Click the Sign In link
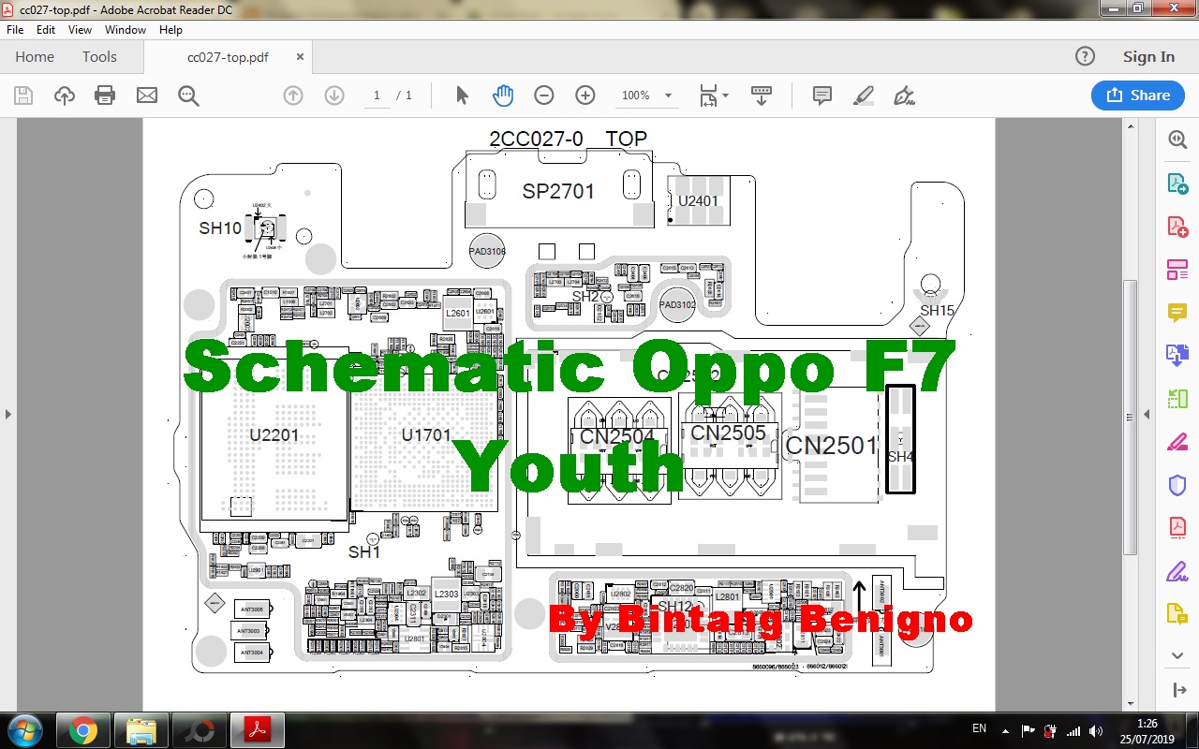This screenshot has height=749, width=1199. (1148, 56)
